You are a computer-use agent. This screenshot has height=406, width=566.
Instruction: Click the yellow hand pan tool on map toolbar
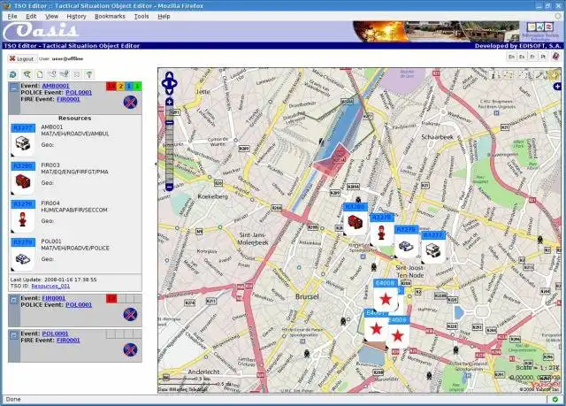click(x=554, y=74)
